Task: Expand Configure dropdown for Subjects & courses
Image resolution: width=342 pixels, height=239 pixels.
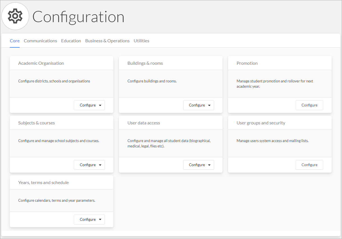Action: [89, 165]
